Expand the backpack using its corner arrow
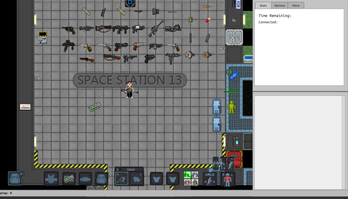This screenshot has height=199, width=348. pyautogui.click(x=20, y=174)
